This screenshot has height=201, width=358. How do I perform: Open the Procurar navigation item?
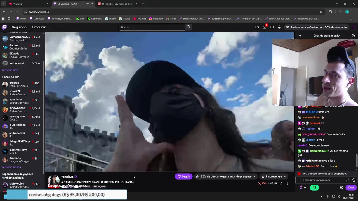[39, 27]
